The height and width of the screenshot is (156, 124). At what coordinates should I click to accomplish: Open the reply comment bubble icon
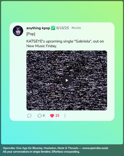point(29,116)
